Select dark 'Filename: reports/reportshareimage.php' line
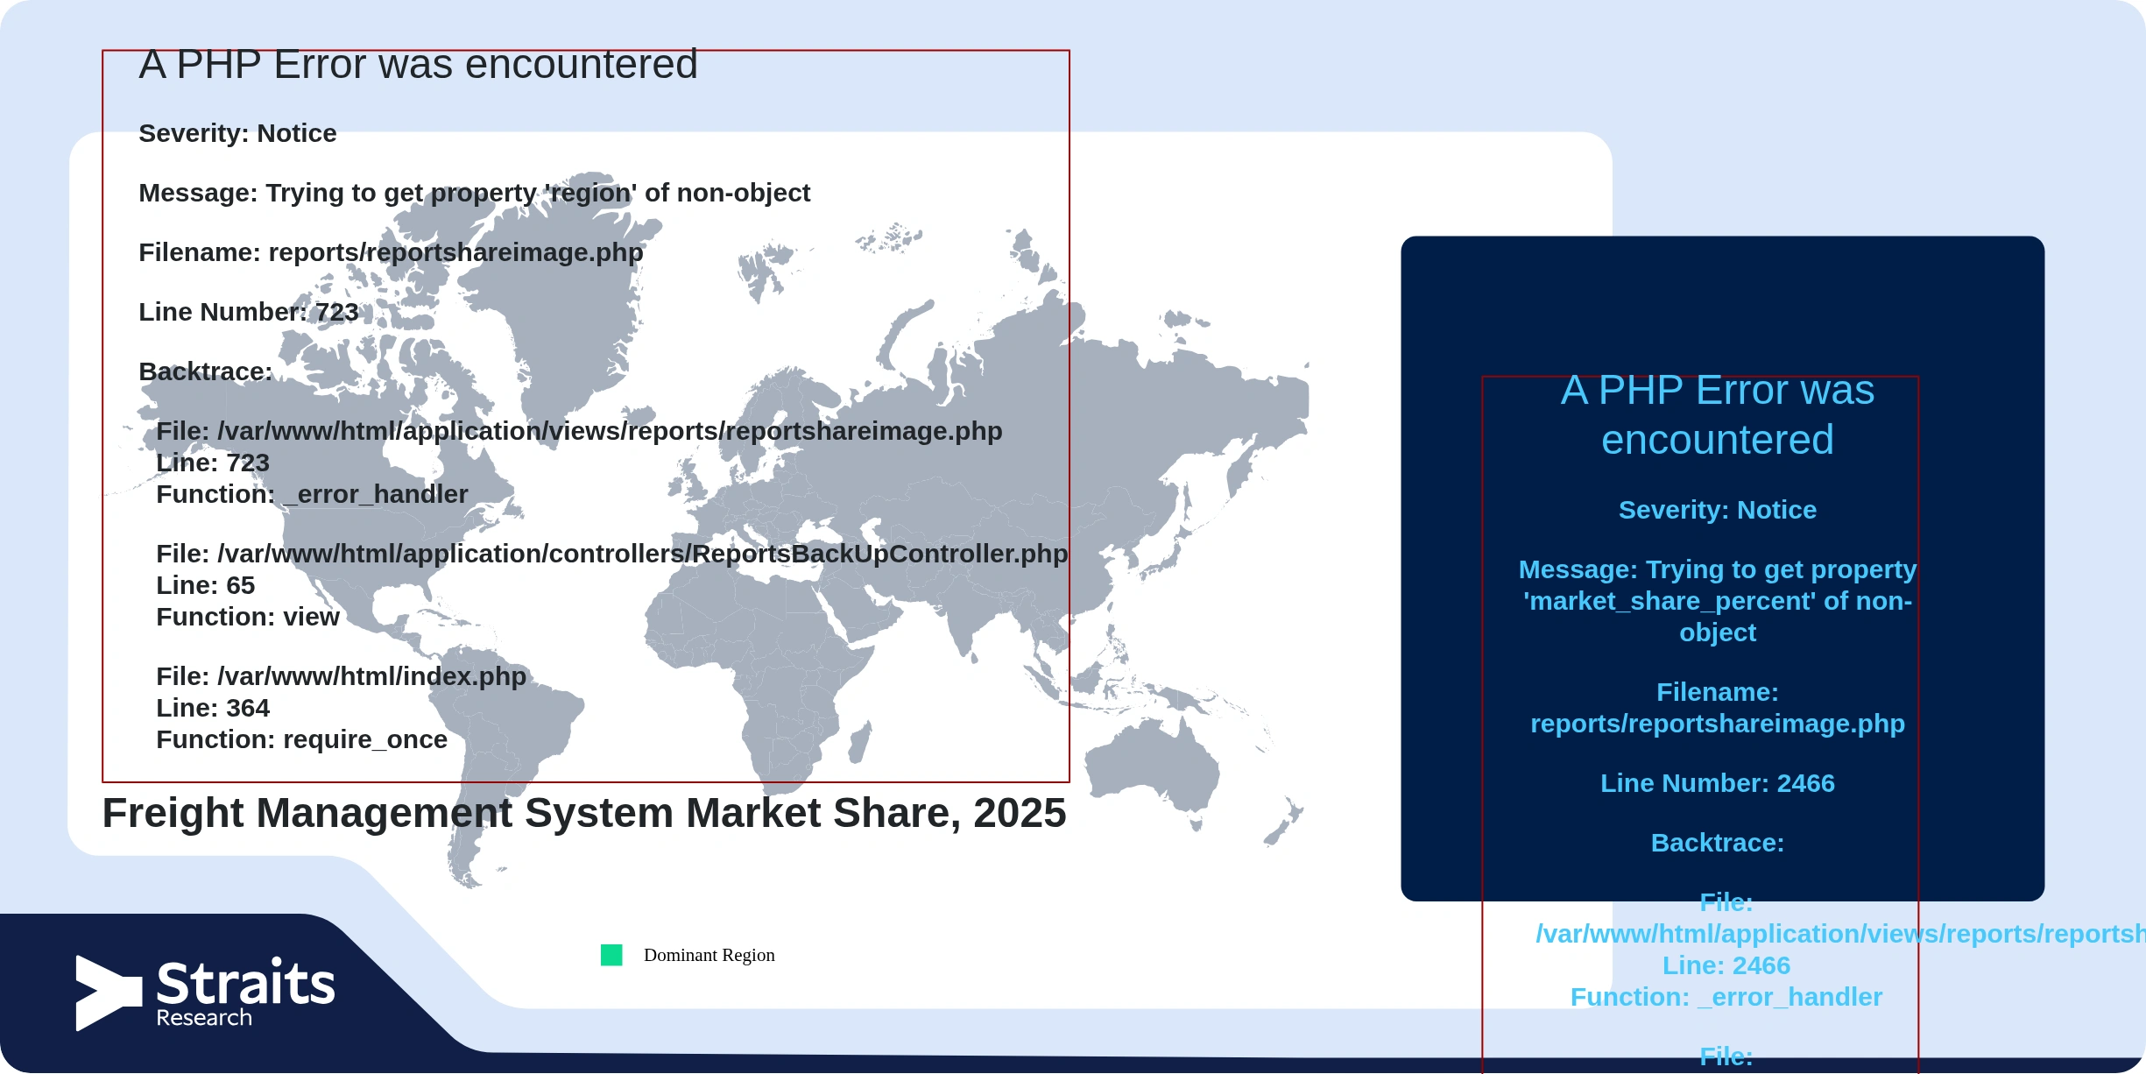Screen dimensions: 2146x1074 tap(391, 252)
